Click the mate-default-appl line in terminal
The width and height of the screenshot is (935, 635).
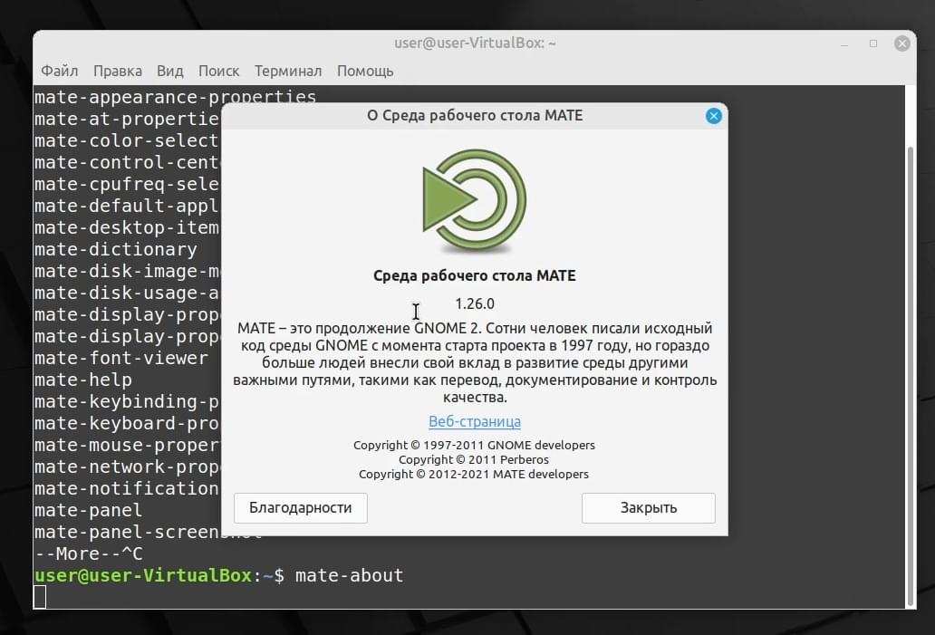127,207
